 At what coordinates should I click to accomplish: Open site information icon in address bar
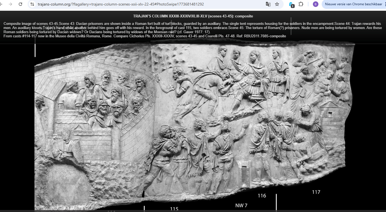(x=32, y=4)
